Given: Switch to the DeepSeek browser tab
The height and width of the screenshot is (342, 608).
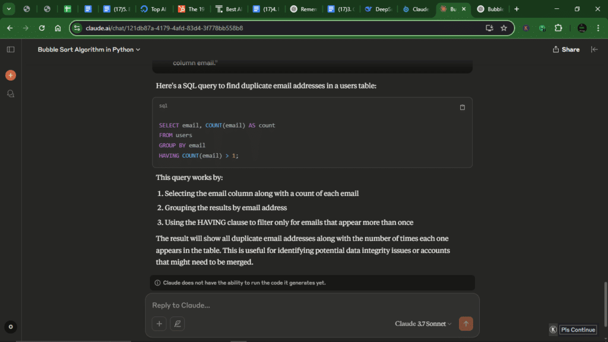Looking at the screenshot, I should 378,9.
